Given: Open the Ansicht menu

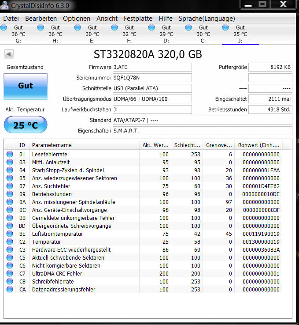Looking at the screenshot, I should (107, 19).
